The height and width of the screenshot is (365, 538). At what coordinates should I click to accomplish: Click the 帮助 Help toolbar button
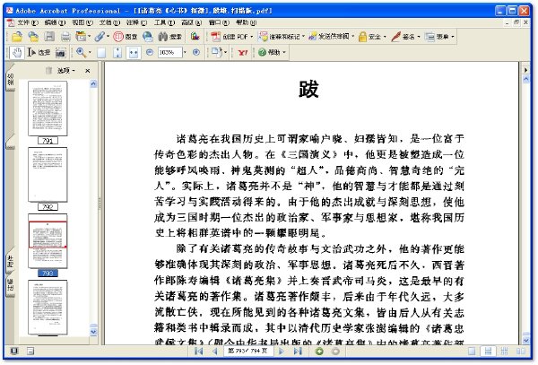(x=273, y=53)
